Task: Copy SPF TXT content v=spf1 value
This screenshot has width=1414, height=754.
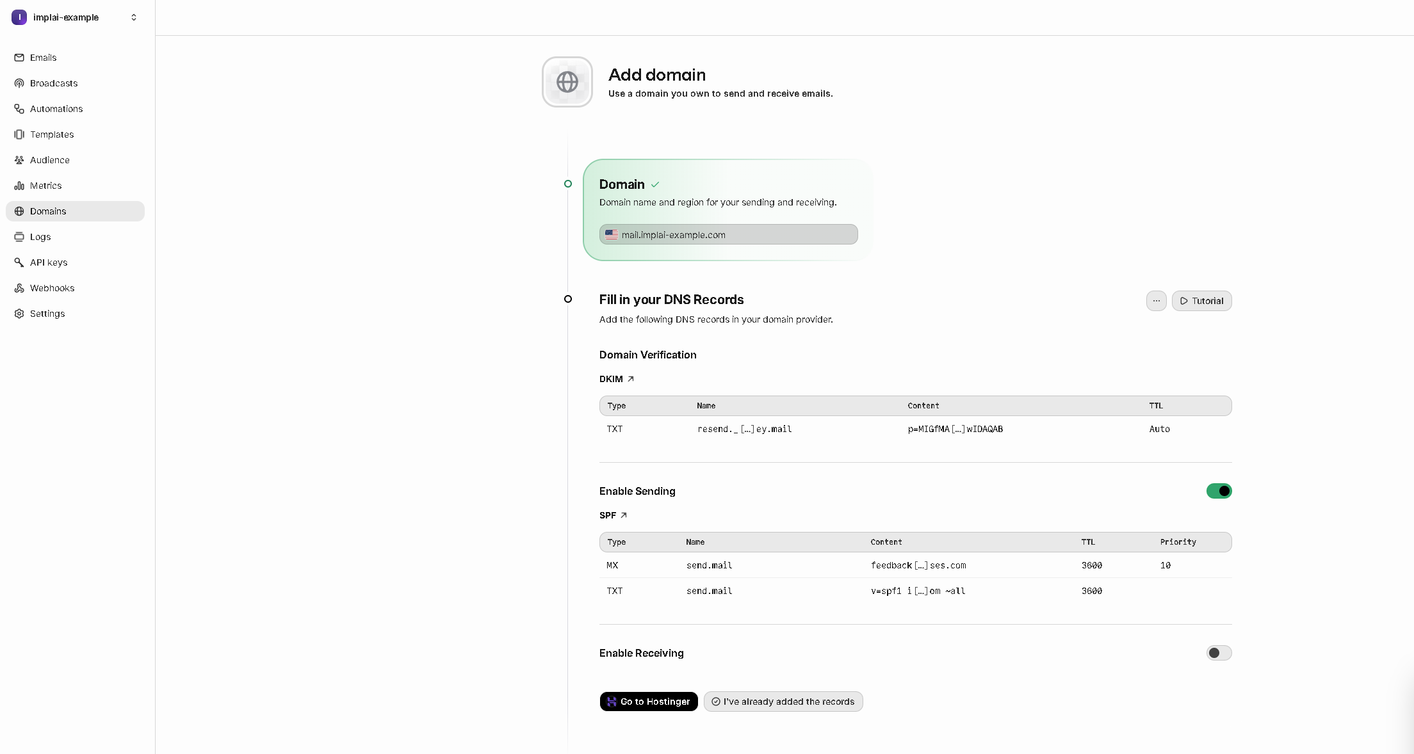Action: click(918, 591)
